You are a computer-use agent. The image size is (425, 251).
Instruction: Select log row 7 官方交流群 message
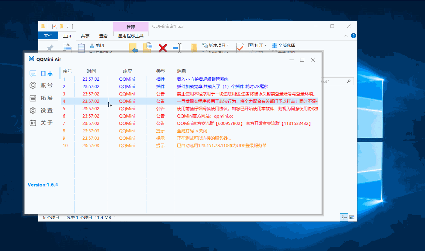189,123
